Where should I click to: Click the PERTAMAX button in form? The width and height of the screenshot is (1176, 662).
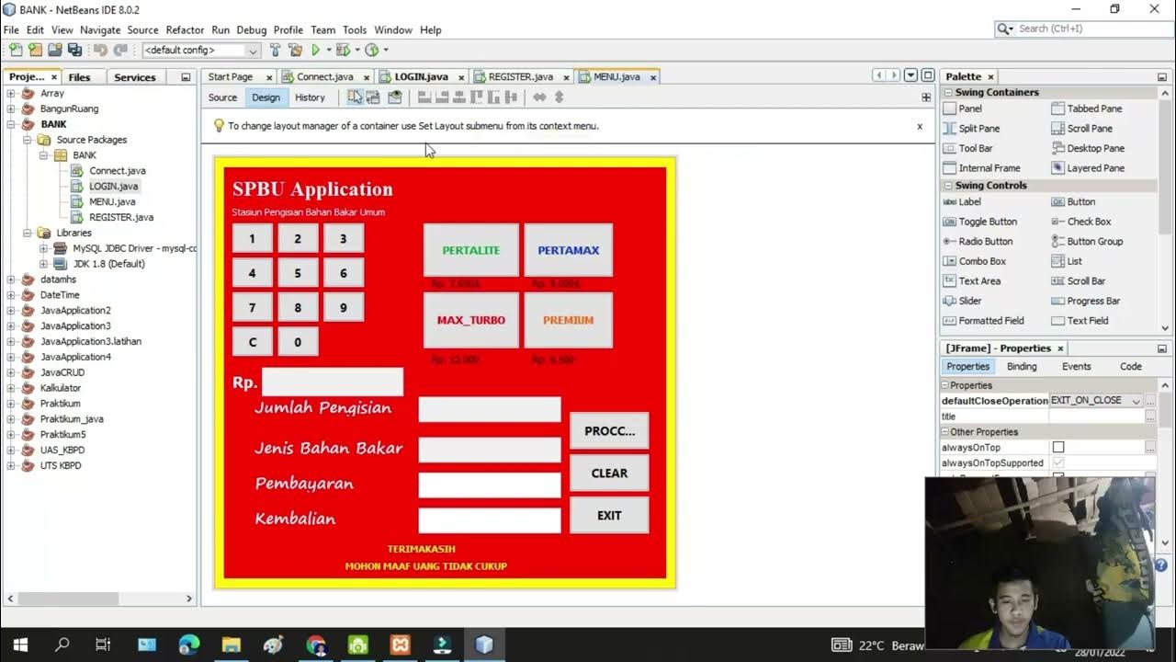(x=569, y=250)
